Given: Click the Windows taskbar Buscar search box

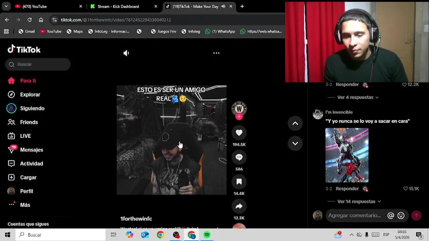Looking at the screenshot, I should (61, 235).
